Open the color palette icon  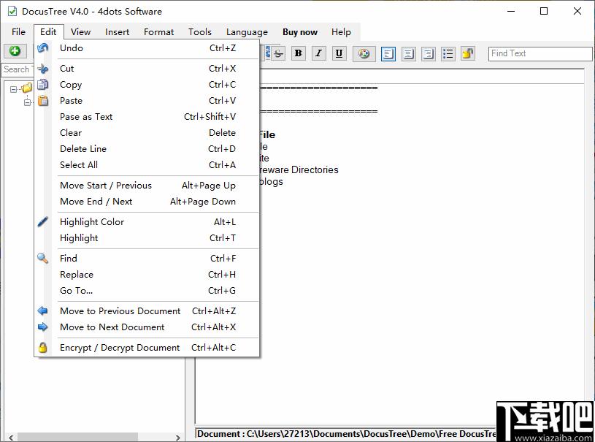364,53
